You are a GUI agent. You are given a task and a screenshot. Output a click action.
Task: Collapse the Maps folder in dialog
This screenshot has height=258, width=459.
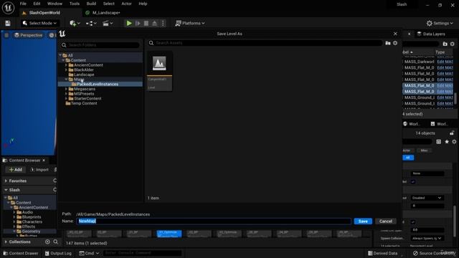[66, 80]
